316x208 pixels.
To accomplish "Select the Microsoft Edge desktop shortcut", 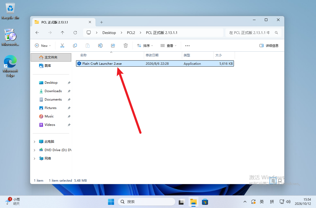I will (10, 66).
